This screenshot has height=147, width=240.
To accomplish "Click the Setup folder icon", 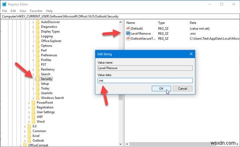I will [38, 83].
